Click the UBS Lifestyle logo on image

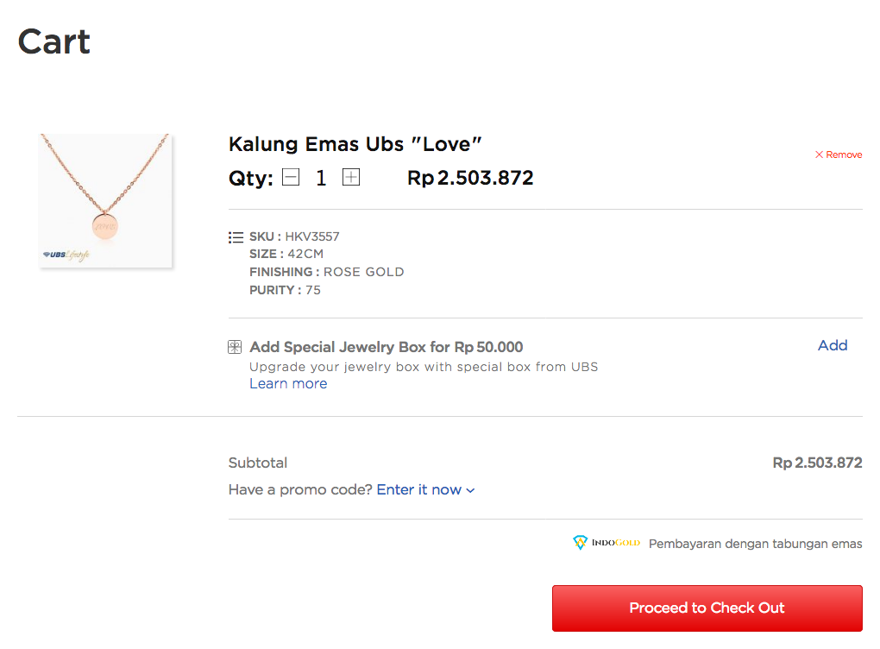pyautogui.click(x=66, y=255)
